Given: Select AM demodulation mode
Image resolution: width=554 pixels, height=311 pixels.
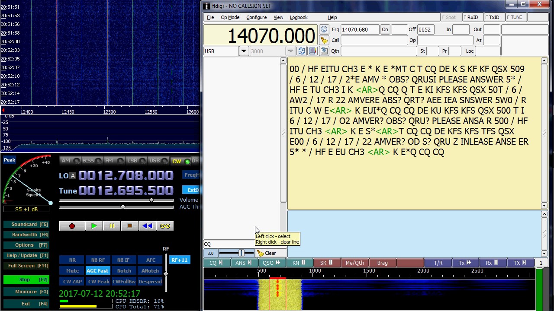Looking at the screenshot, I should pos(70,161).
